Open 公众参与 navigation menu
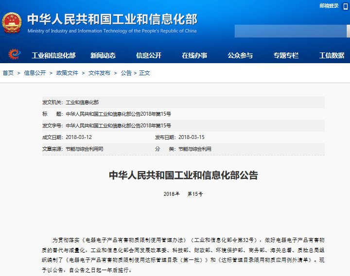The width and height of the screenshot is (350, 276). [240, 55]
